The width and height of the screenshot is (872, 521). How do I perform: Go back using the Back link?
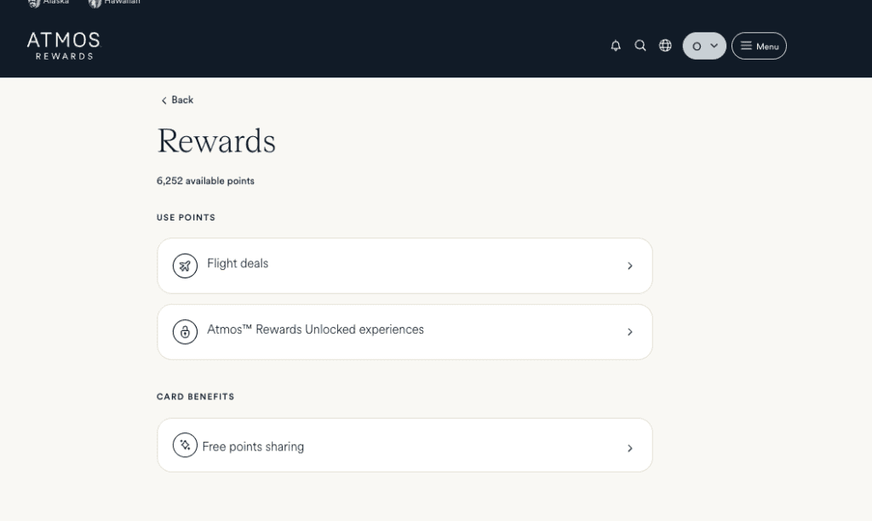click(177, 100)
